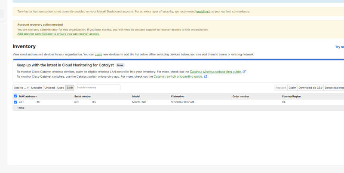Viewport: 344px width, 173px height.
Task: Click the Claim button in toolbar
Action: 292,88
